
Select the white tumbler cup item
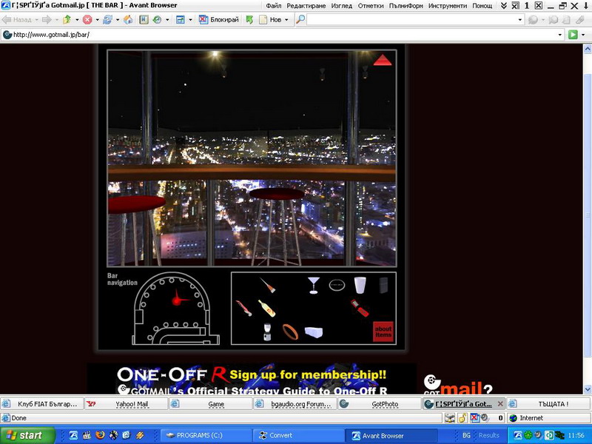point(360,285)
